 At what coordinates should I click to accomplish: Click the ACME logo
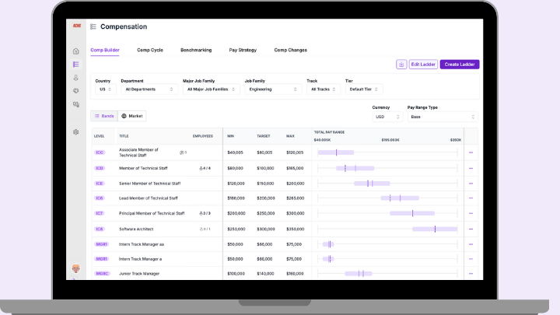coord(75,26)
